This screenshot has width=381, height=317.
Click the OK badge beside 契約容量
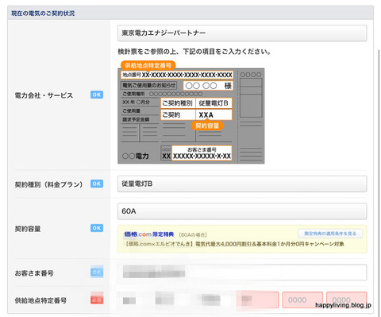[x=97, y=228]
